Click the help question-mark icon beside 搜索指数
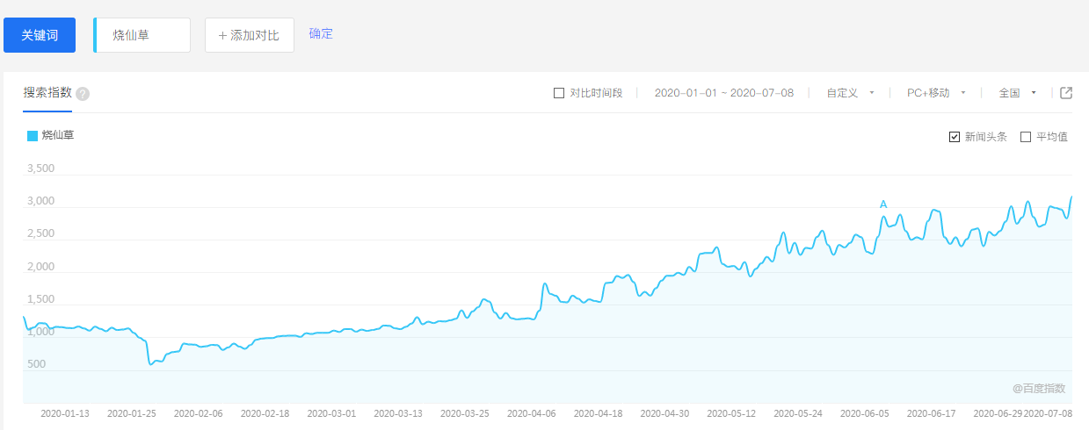 (83, 94)
